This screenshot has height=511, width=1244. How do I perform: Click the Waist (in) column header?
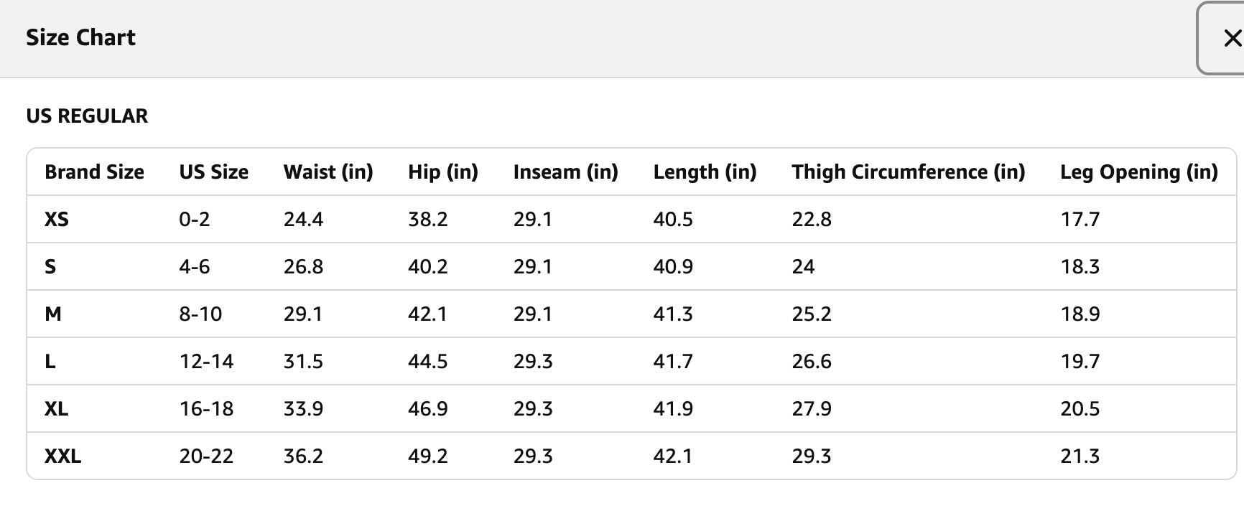(x=328, y=172)
